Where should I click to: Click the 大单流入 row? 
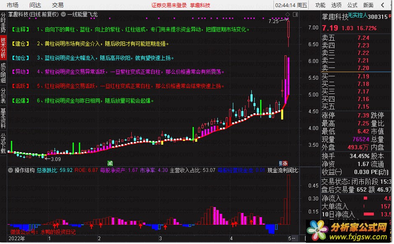[356, 206]
